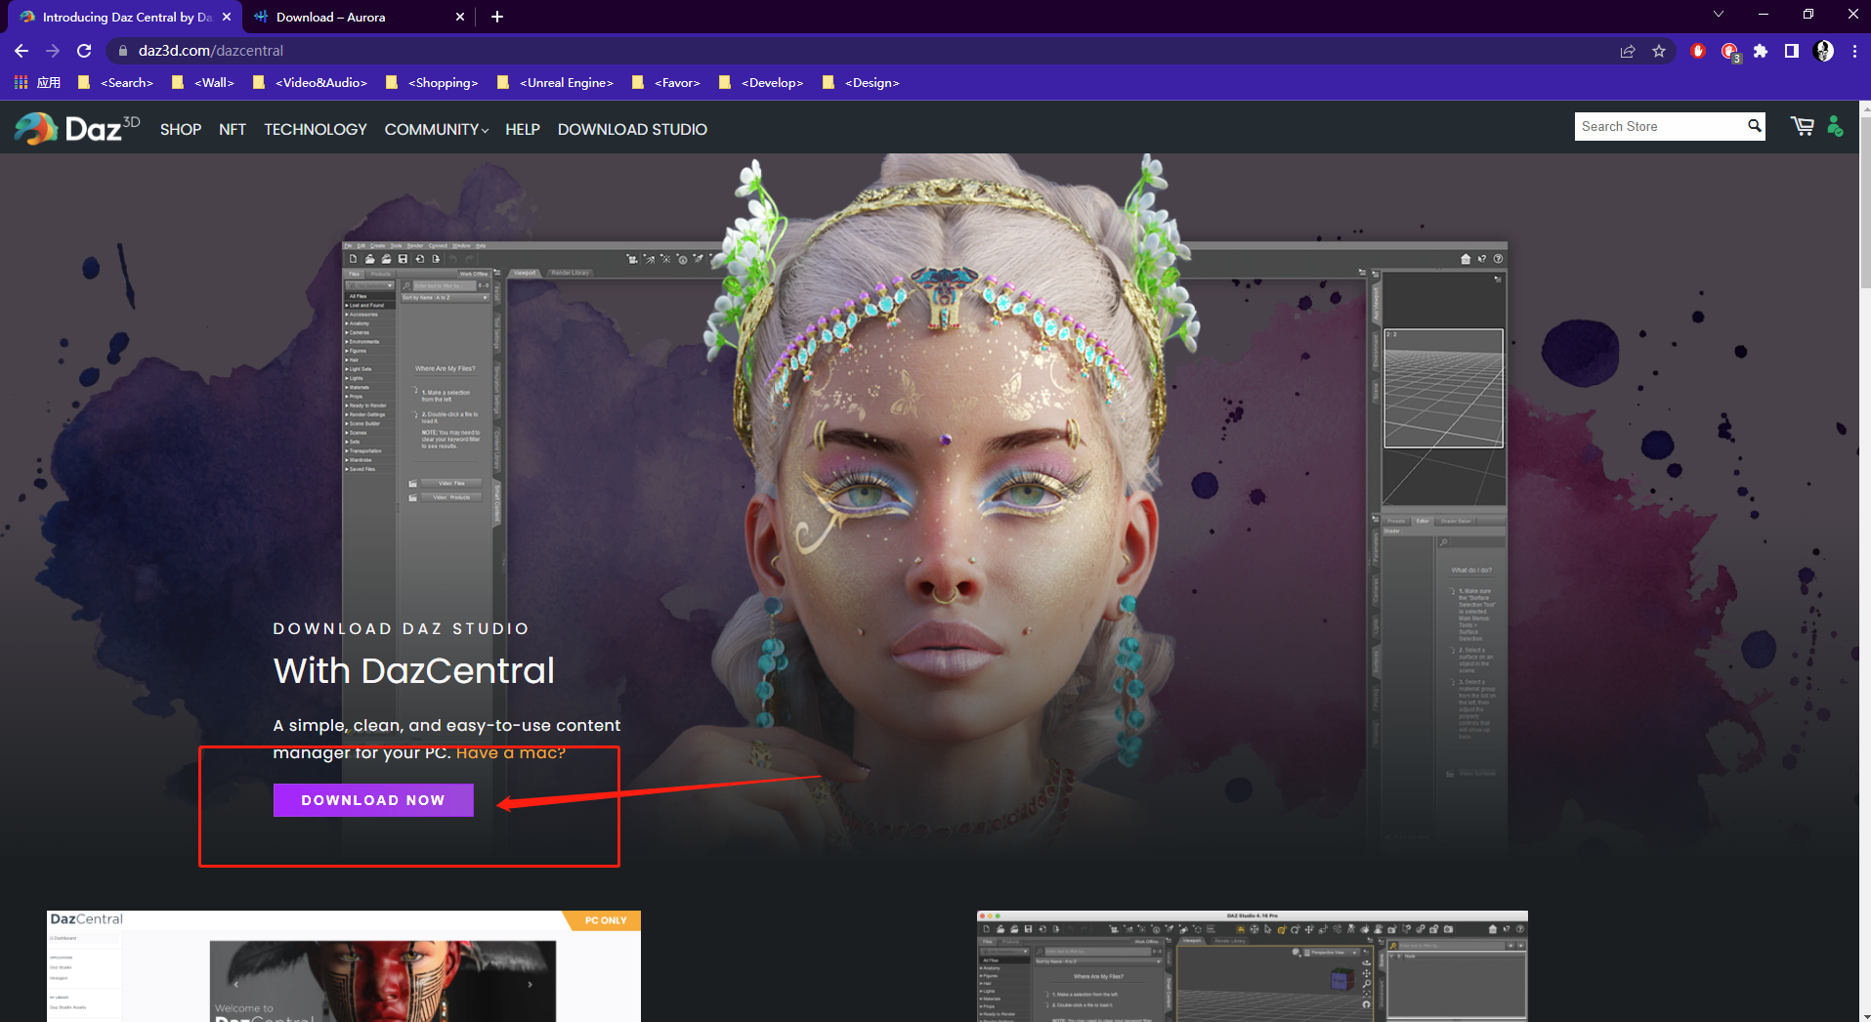Open the SHOP menu item
The width and height of the screenshot is (1871, 1022).
[180, 129]
